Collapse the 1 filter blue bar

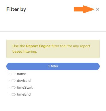pos(53,66)
